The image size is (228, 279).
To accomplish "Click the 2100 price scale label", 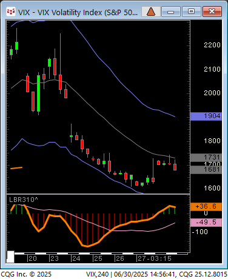I will [x=212, y=69].
